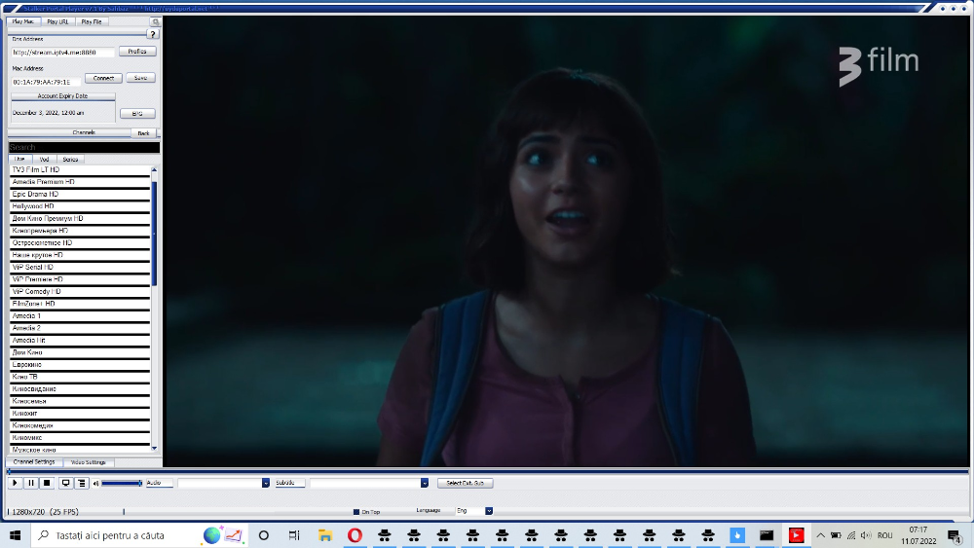974x548 pixels.
Task: Open the system volume tray icon
Action: [866, 535]
